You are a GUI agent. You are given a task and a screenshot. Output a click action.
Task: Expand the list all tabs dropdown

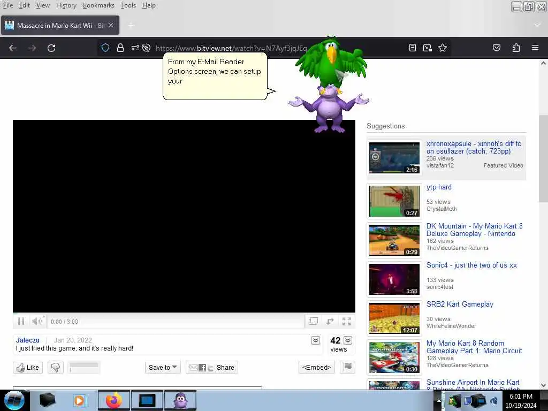[x=537, y=25]
